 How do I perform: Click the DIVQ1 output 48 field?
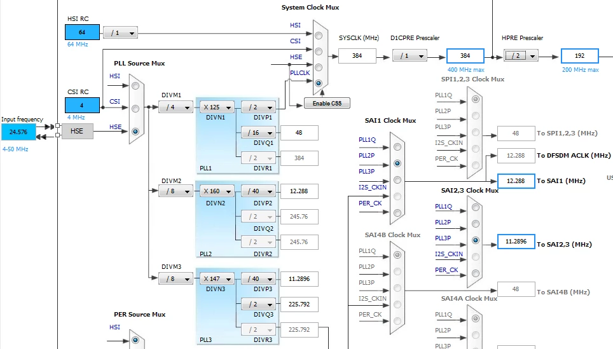coord(299,133)
